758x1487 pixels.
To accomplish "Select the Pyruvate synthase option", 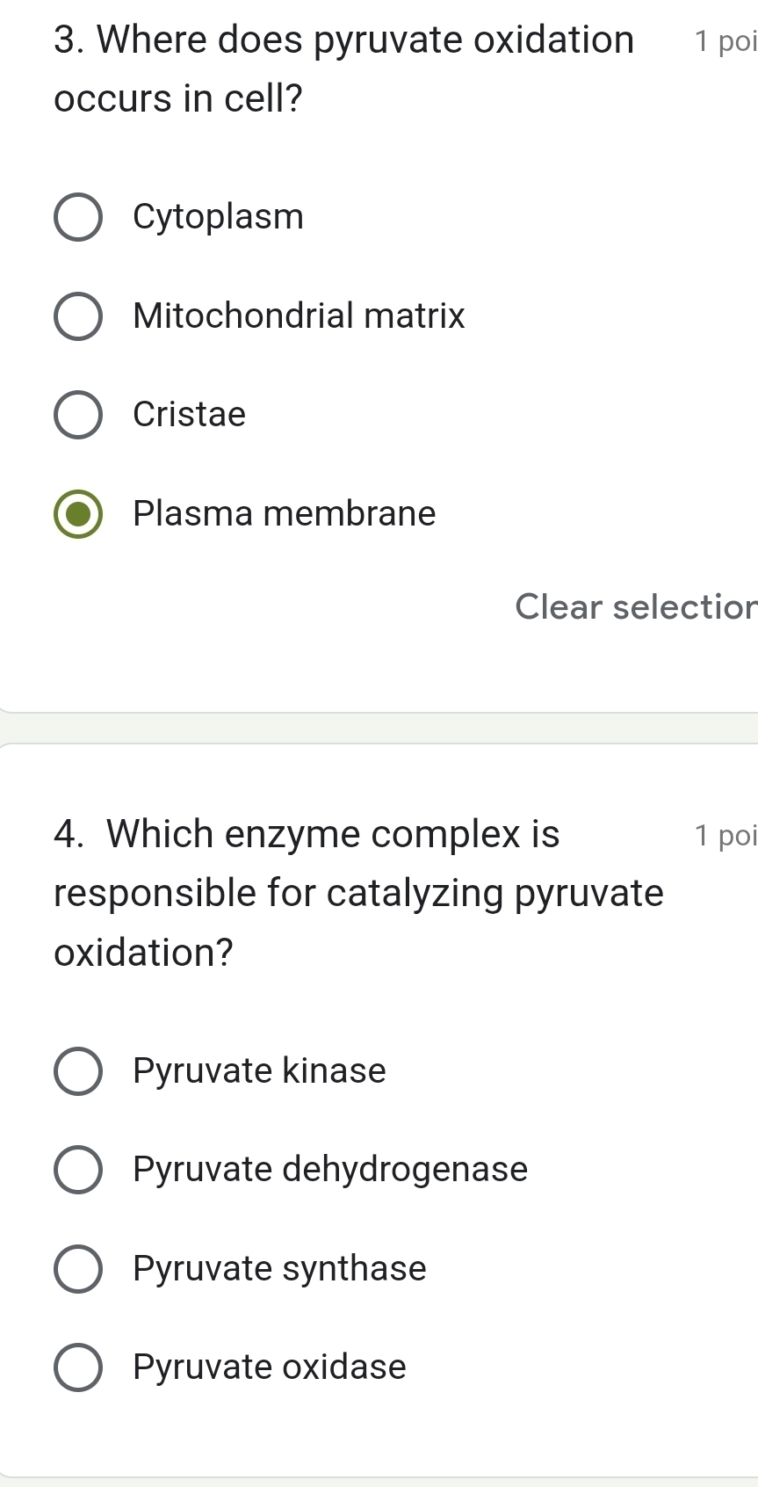I will 78,1268.
